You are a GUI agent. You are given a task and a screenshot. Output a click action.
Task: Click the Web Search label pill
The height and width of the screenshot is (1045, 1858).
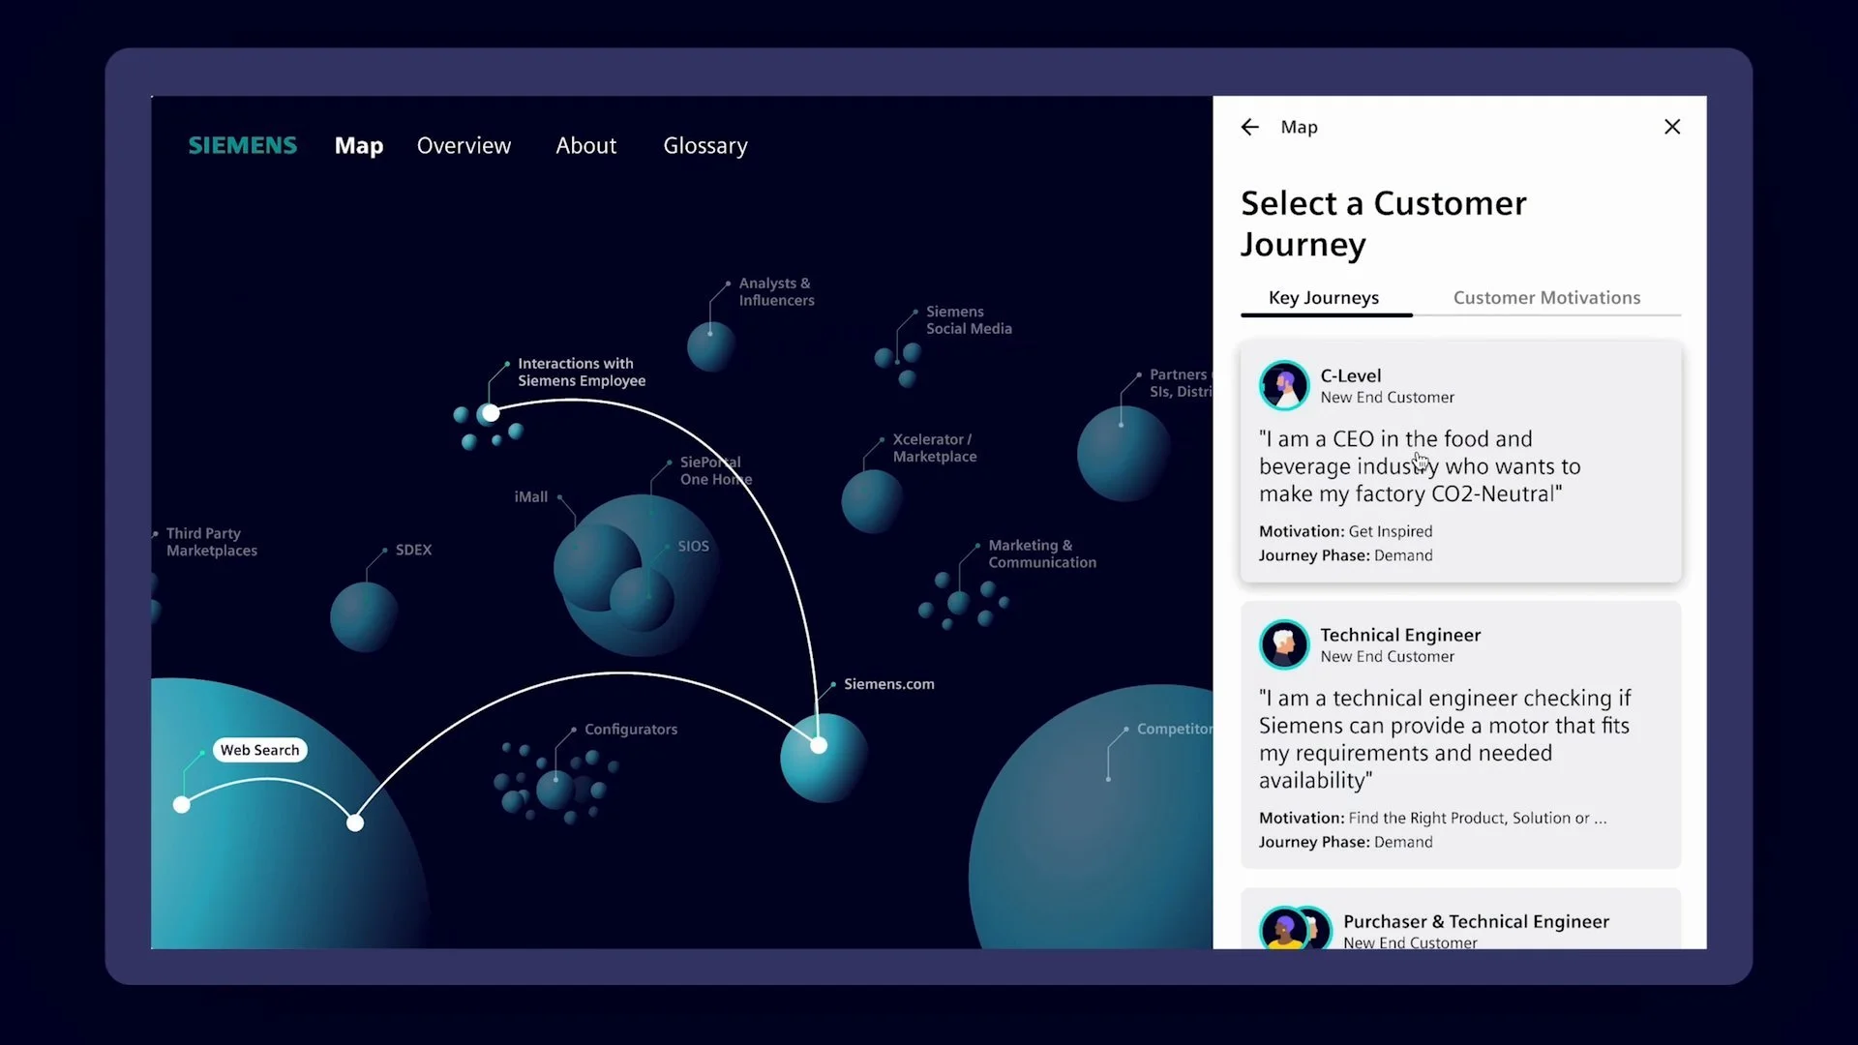[259, 750]
